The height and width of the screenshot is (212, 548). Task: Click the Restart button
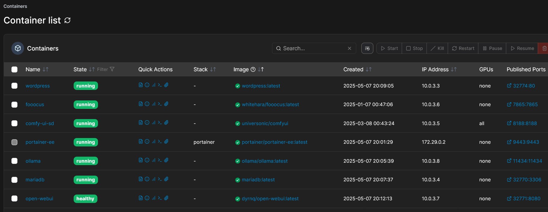coord(463,48)
